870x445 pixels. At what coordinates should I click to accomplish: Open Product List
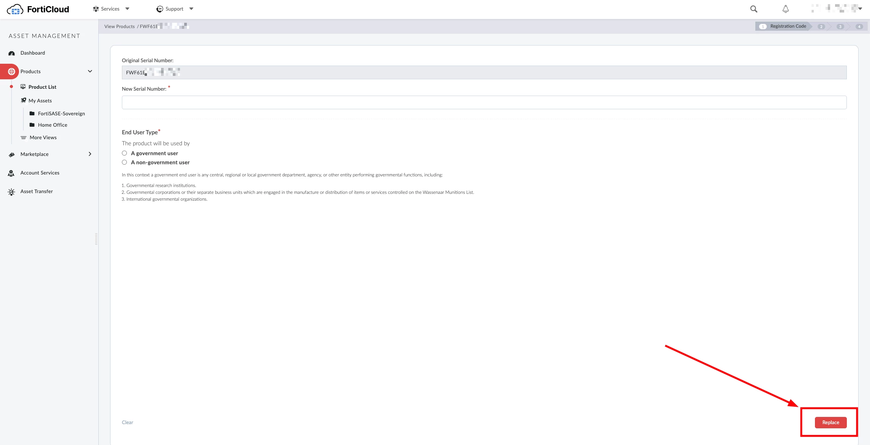(x=43, y=87)
